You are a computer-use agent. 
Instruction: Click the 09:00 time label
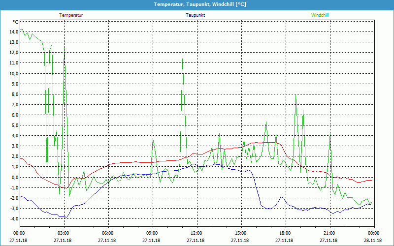(x=152, y=233)
